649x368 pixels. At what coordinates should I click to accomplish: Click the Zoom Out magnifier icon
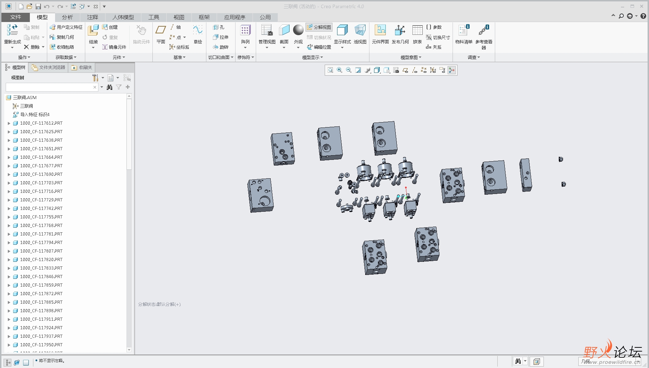(349, 70)
